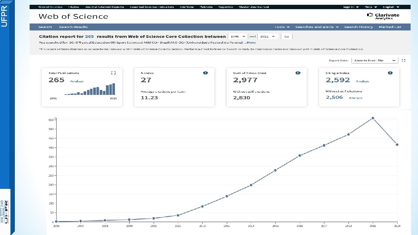Click the 265 results link
The height and width of the screenshot is (235, 418).
(x=89, y=37)
